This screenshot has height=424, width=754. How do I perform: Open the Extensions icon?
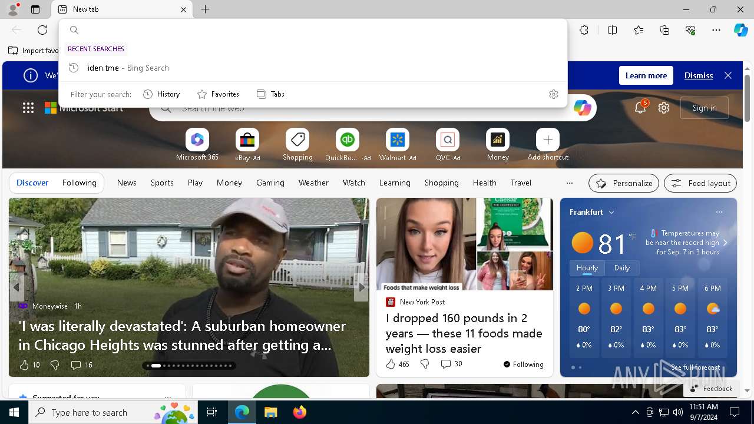pos(584,30)
